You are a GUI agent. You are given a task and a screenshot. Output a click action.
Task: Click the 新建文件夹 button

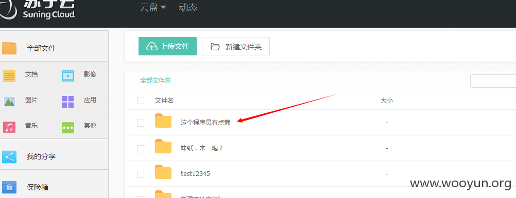pyautogui.click(x=236, y=46)
